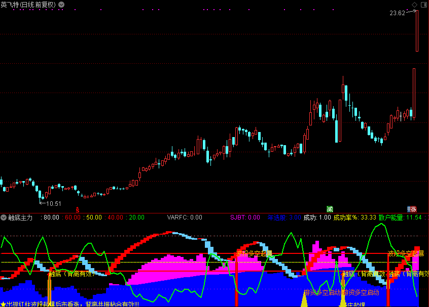Viewport: 429px width, 307px height.
Task: Click the 10.51 low price label
Action: 54,204
